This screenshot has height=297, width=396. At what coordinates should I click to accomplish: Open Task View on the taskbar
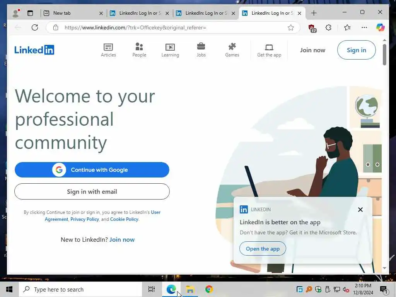(x=152, y=289)
